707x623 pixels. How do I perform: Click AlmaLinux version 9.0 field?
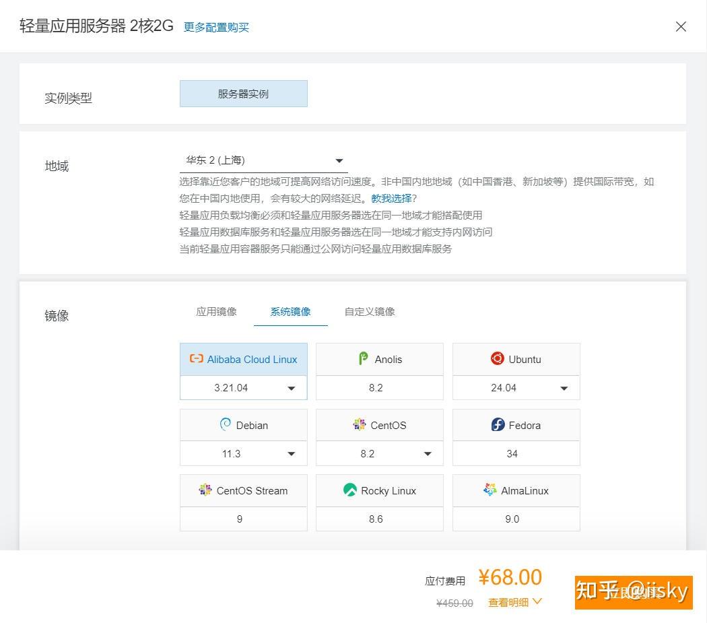pos(516,519)
